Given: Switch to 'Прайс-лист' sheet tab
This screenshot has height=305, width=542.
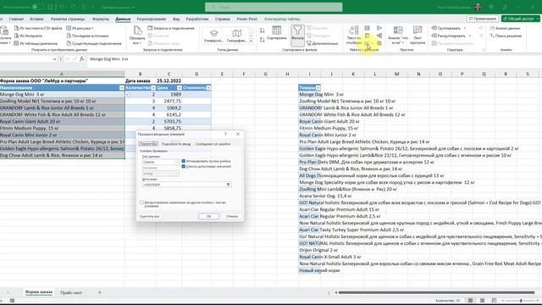Looking at the screenshot, I should (71, 292).
